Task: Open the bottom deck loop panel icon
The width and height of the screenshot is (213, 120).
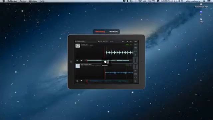Action: pyautogui.click(x=135, y=78)
